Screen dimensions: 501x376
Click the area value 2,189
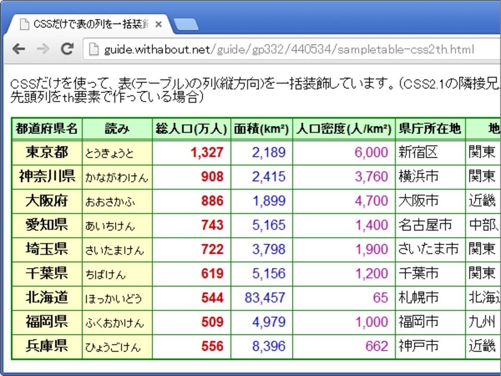(x=269, y=153)
